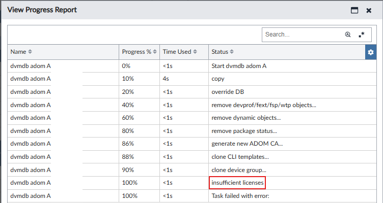The height and width of the screenshot is (203, 383).
Task: Click the 'insufficient licenses' status cell
Action: tap(237, 183)
